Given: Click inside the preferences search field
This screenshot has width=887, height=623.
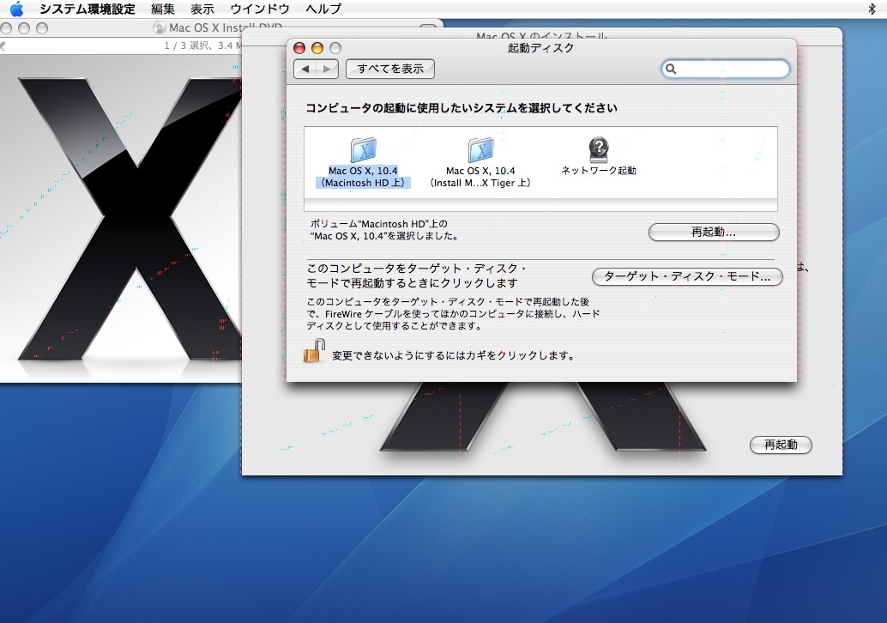Looking at the screenshot, I should click(731, 70).
